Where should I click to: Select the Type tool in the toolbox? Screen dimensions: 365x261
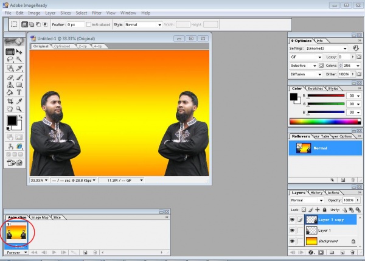pos(19,92)
